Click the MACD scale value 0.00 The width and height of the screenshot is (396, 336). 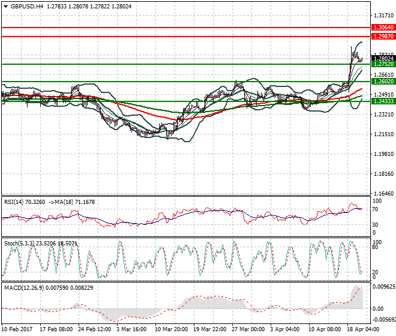378,309
